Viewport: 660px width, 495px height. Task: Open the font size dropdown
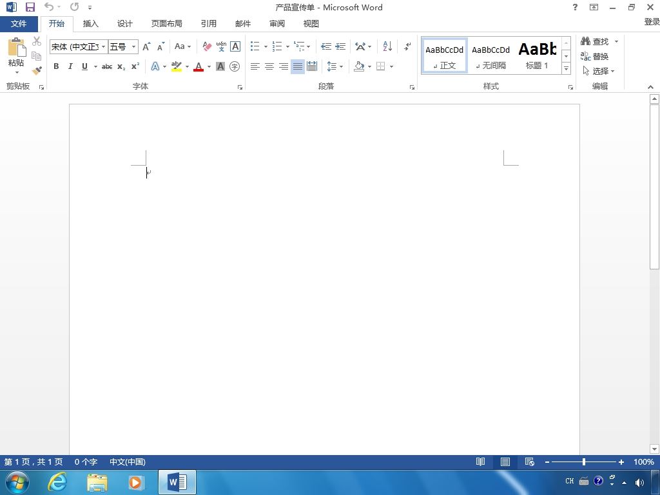pos(133,46)
